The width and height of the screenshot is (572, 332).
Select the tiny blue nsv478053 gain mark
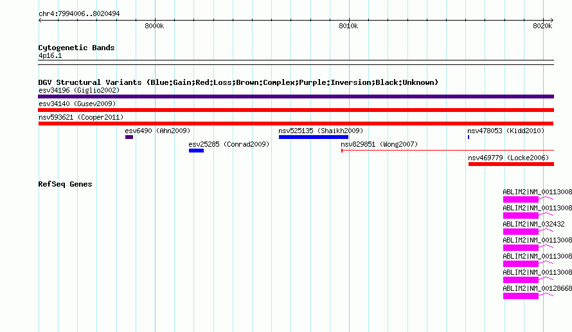tap(469, 137)
